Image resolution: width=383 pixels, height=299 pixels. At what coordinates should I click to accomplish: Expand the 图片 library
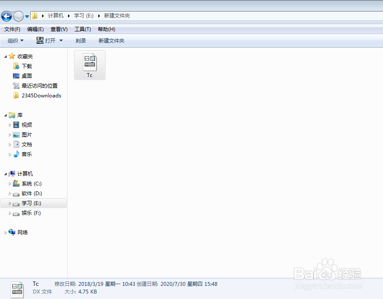pos(10,135)
